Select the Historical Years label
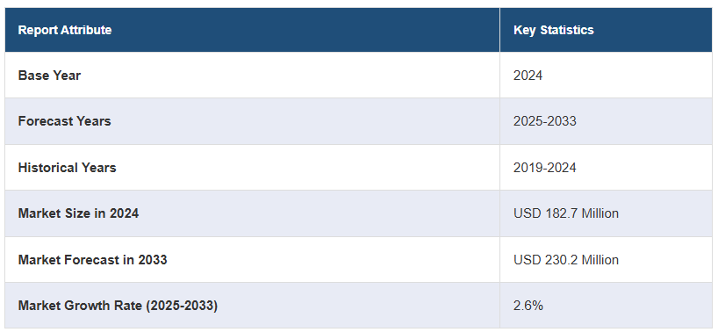 [x=68, y=168]
